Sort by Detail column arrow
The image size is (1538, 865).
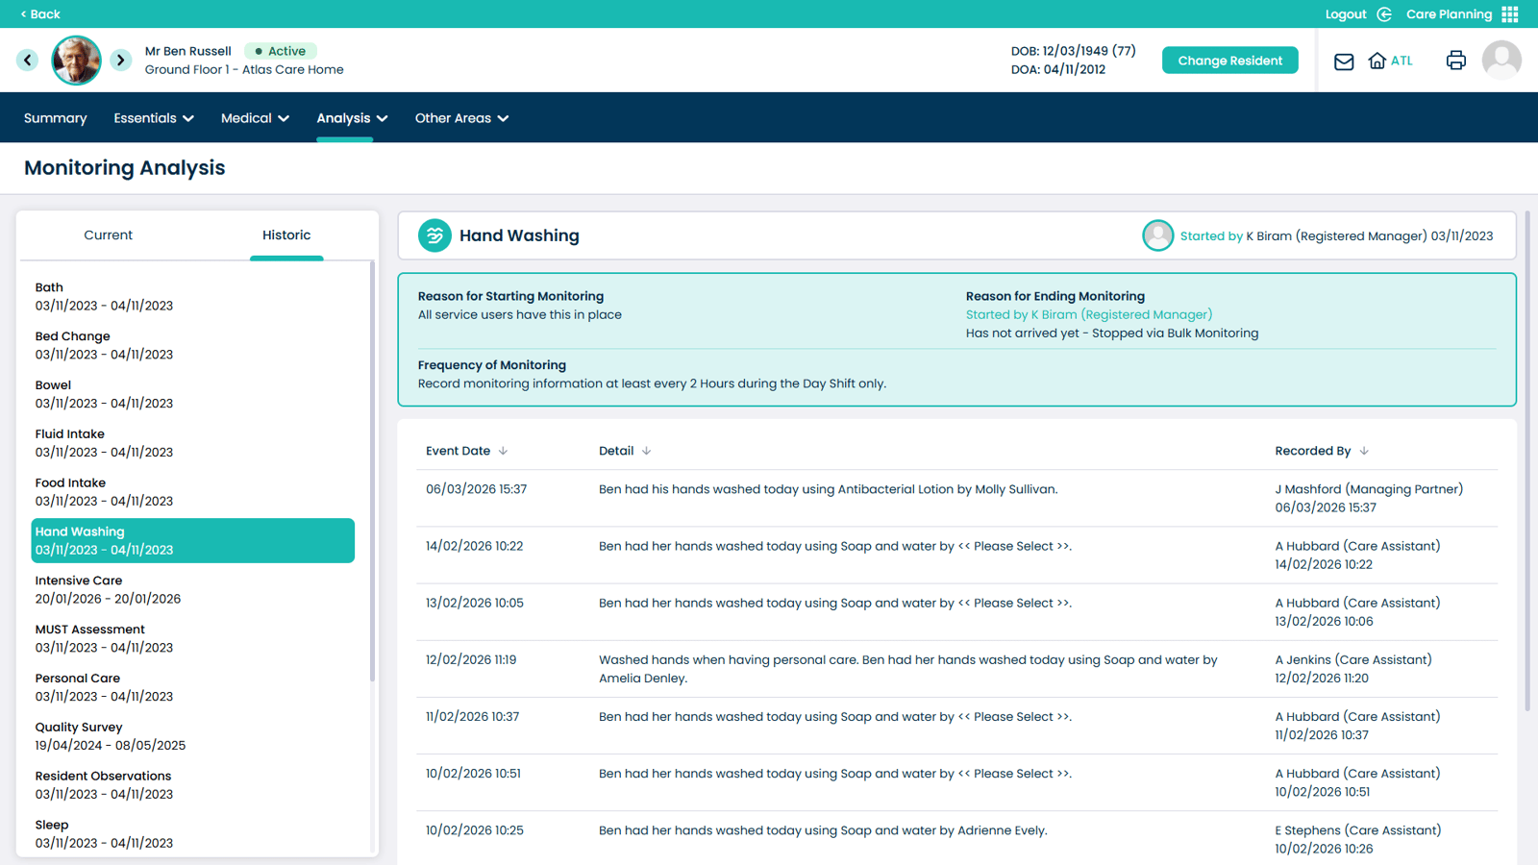coord(646,451)
